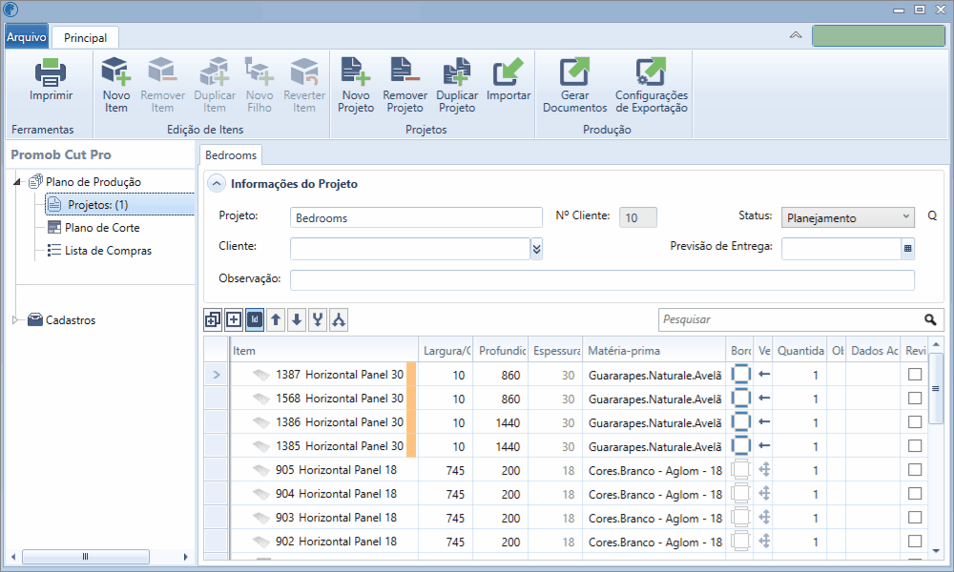Click the move down arrow icon
This screenshot has width=954, height=572.
click(x=297, y=319)
